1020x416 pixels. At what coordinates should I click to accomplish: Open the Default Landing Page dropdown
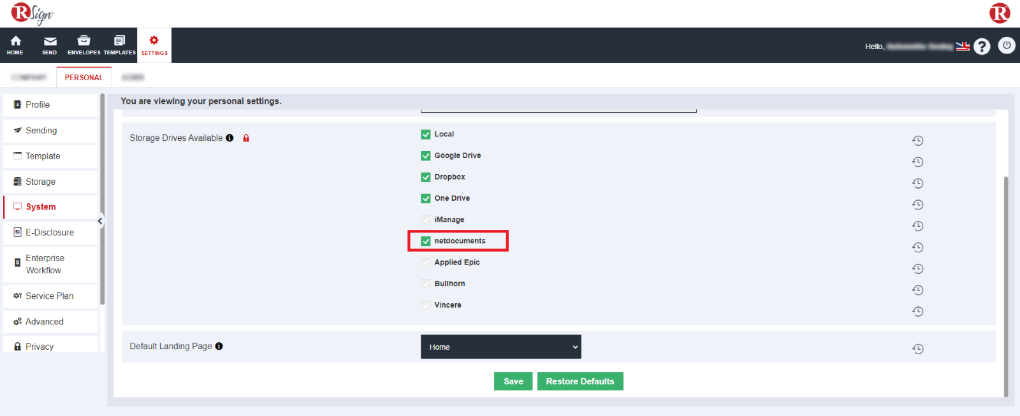[x=501, y=347]
